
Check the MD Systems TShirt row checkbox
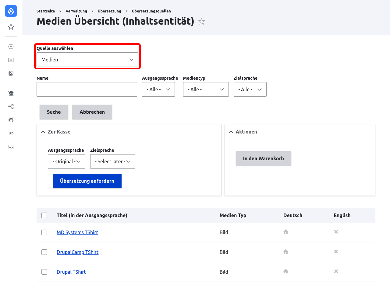click(x=44, y=232)
